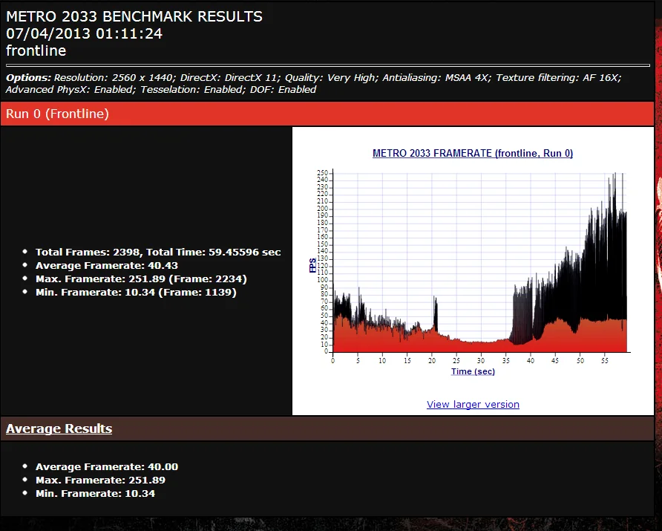
Task: Click the Time (sec) axis label
Action: click(473, 371)
